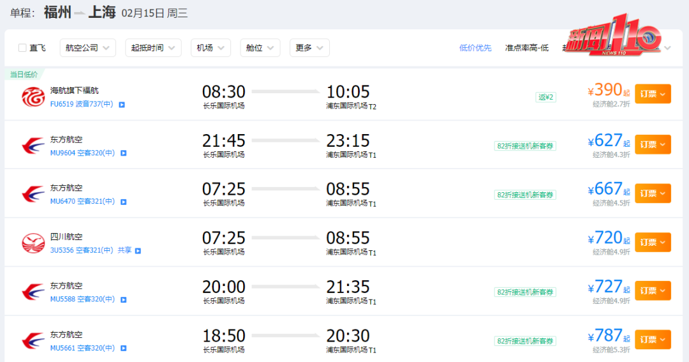Open MU6470 空客321(中) flight info link

(82, 202)
